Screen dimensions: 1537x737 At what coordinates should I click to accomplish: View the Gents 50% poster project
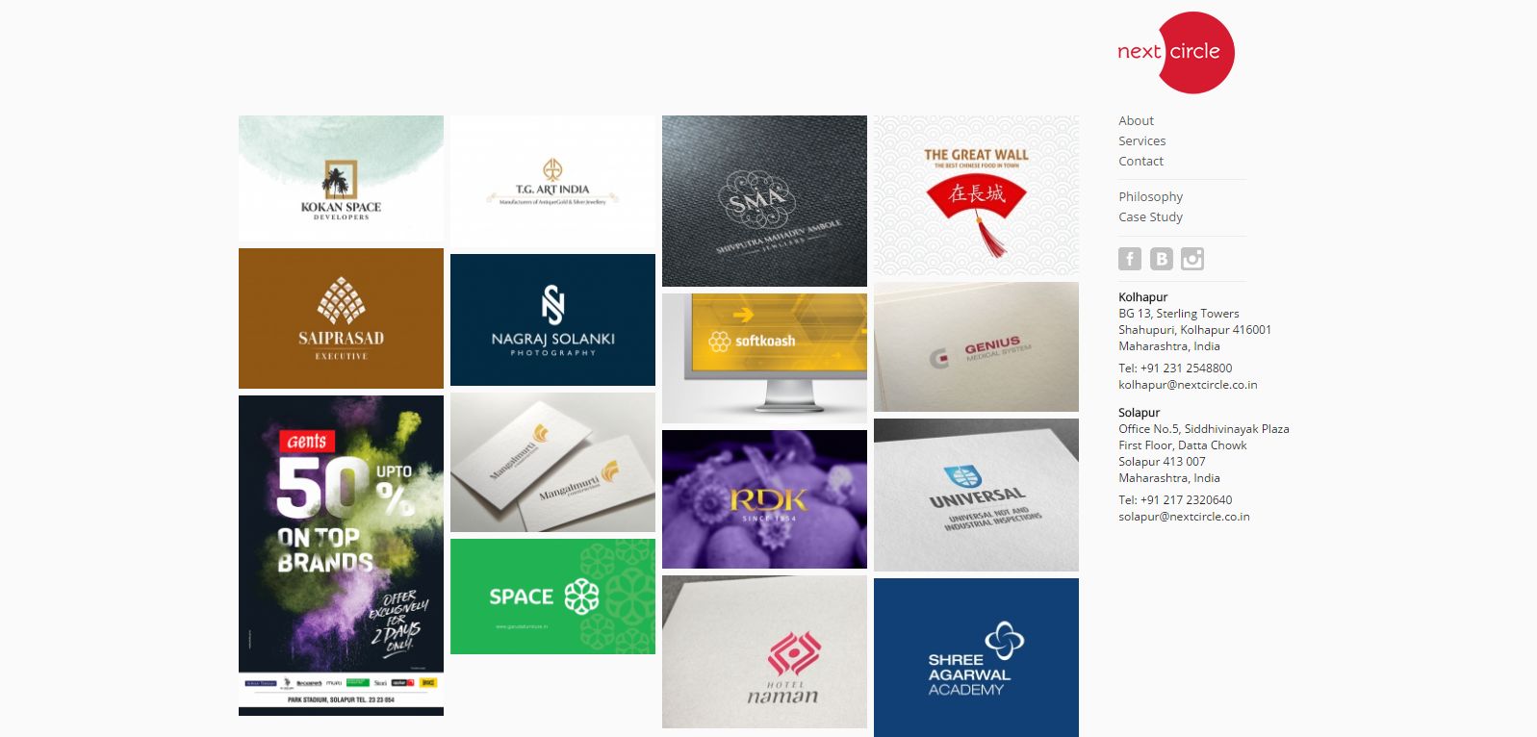tap(341, 555)
